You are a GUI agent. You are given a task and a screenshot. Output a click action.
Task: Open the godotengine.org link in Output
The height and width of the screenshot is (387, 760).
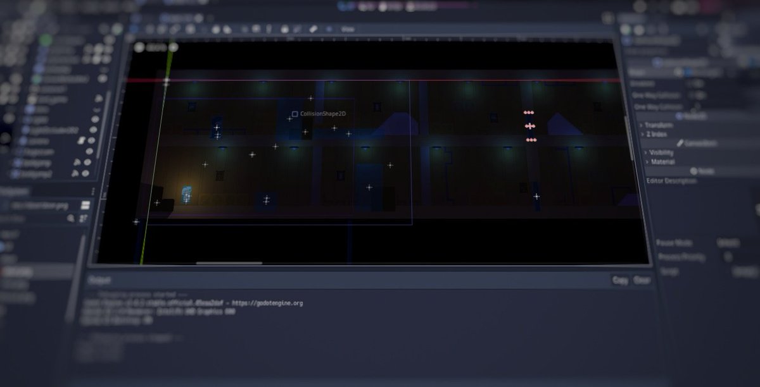[x=268, y=303]
